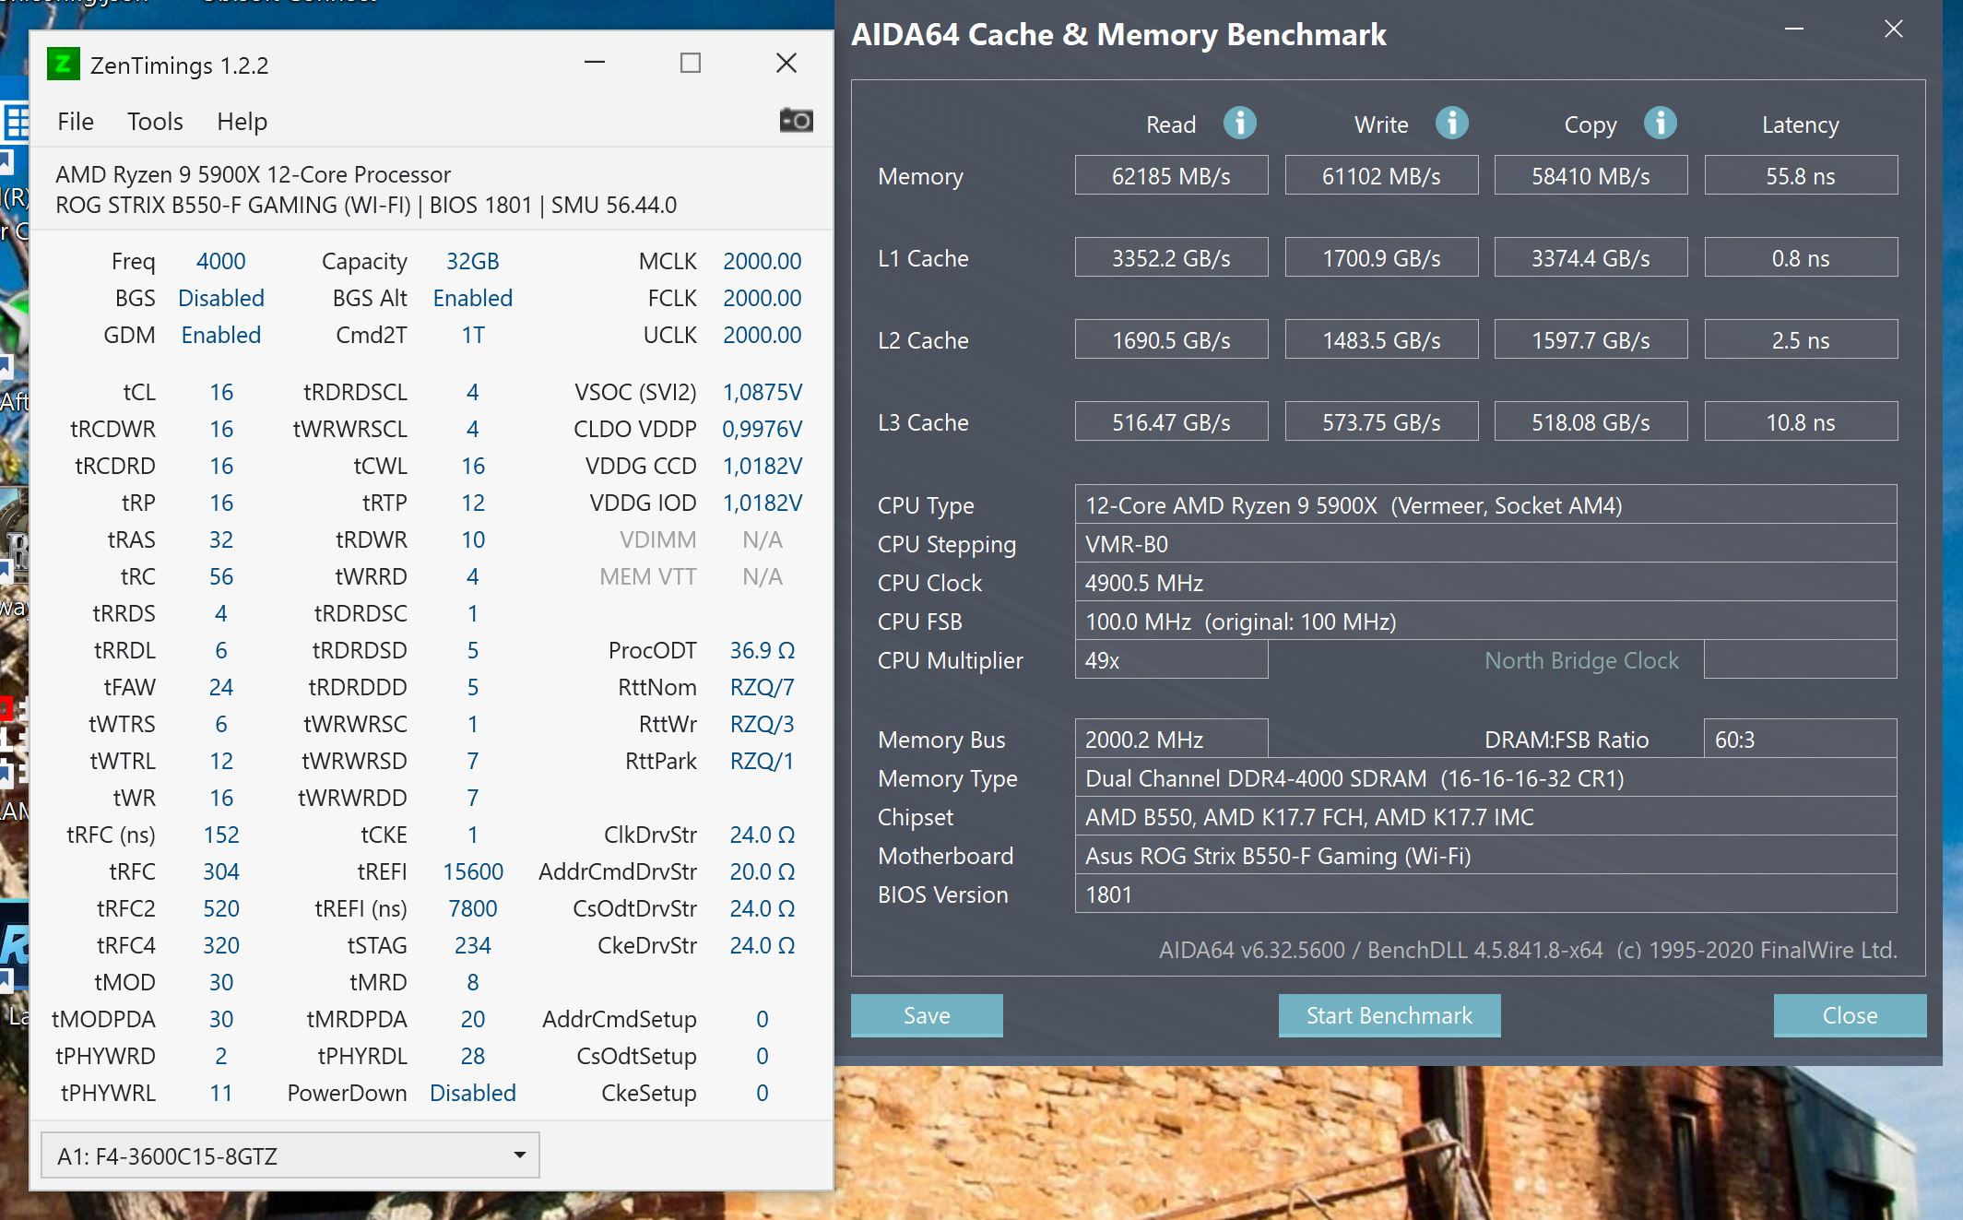Click the Save button in AIDA64

pyautogui.click(x=926, y=1015)
